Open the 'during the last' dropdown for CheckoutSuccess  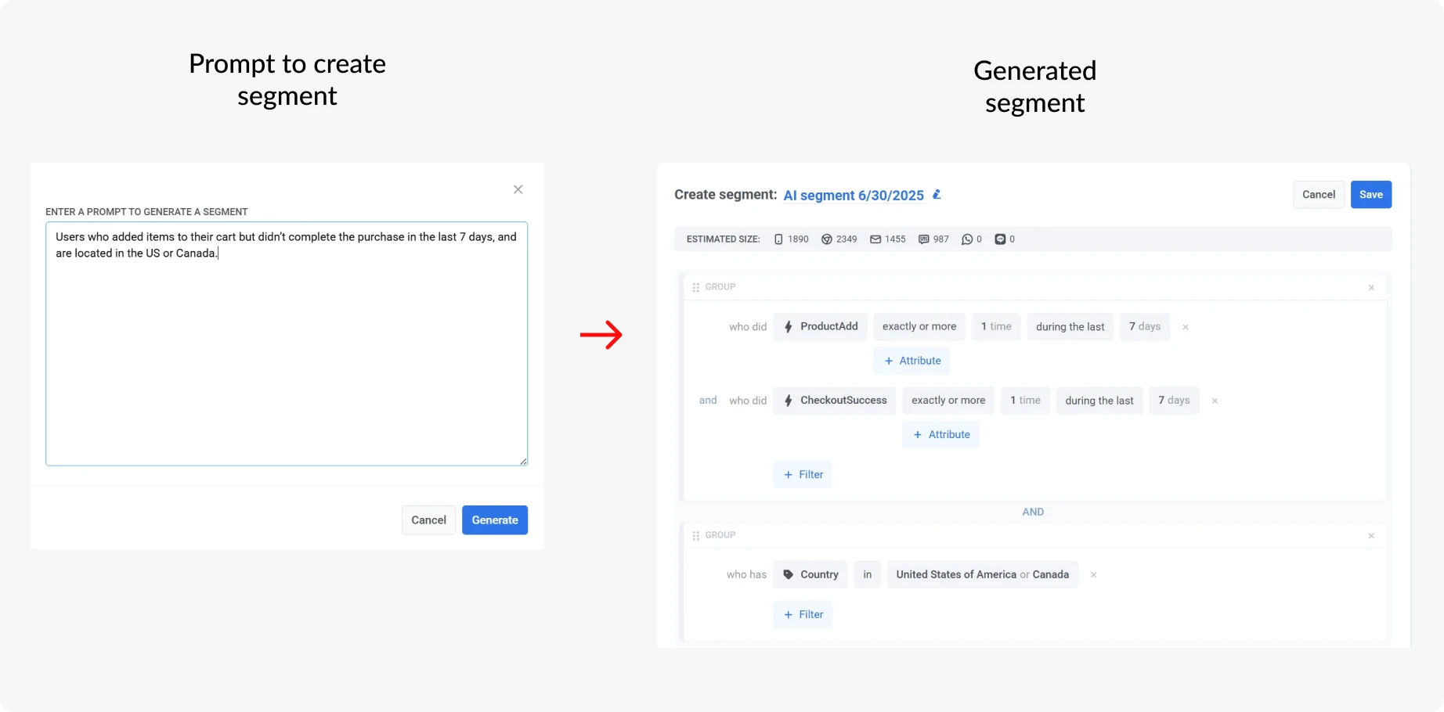pyautogui.click(x=1099, y=400)
